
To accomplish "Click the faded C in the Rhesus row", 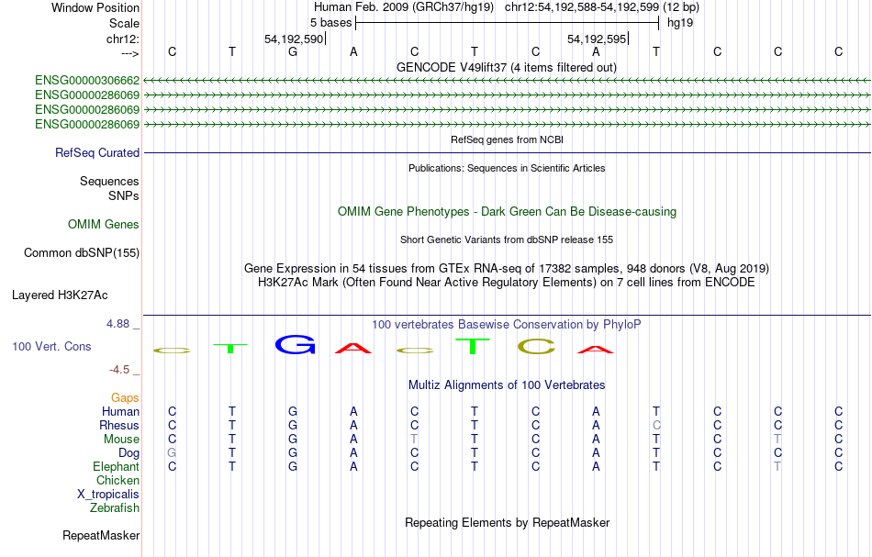I will [657, 425].
